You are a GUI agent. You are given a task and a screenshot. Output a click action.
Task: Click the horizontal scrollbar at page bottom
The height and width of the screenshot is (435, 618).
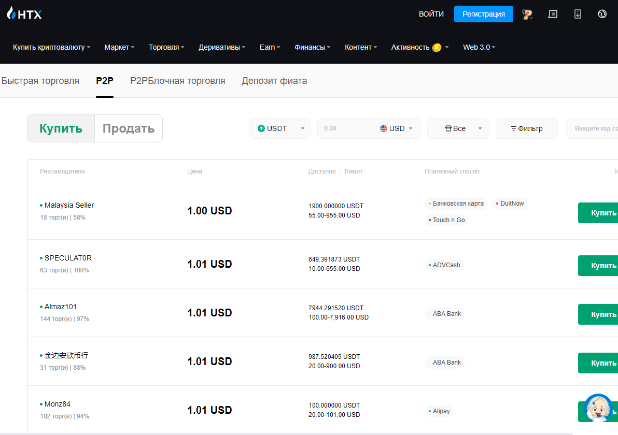point(286,434)
